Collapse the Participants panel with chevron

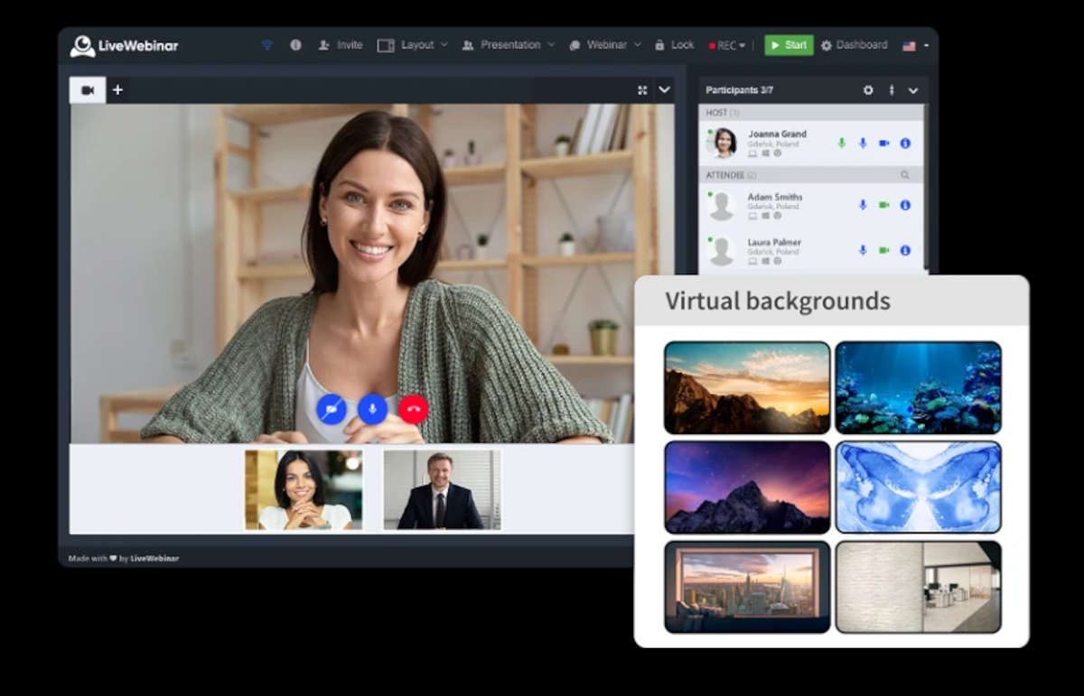coord(913,90)
